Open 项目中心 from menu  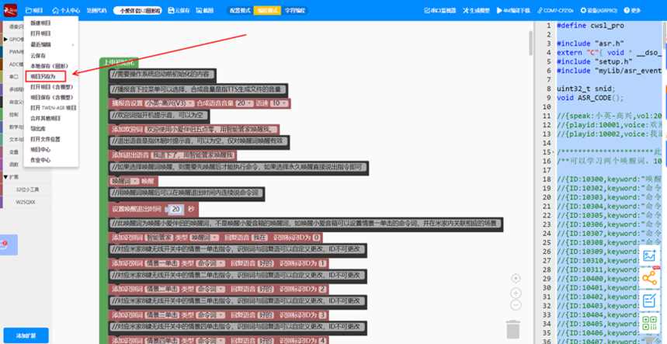point(40,150)
